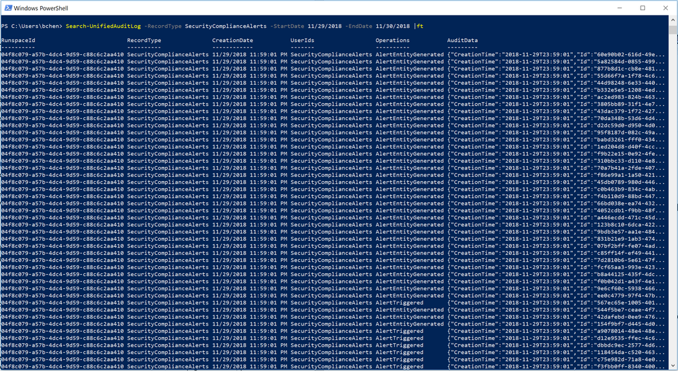This screenshot has width=678, height=371.
Task: Click the vertical scrollbar thumb
Action: 673,29
